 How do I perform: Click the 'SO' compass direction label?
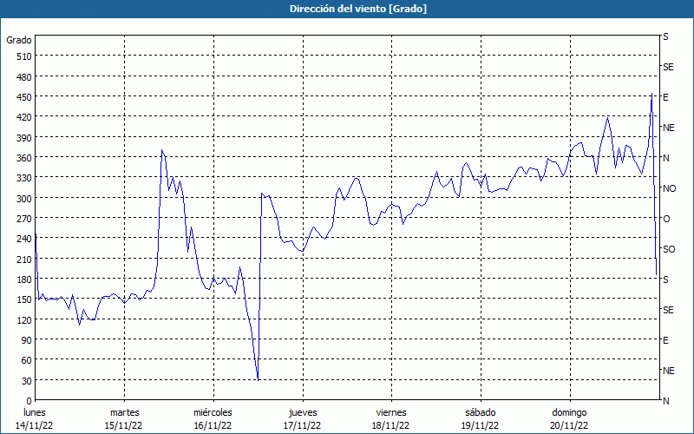(669, 249)
